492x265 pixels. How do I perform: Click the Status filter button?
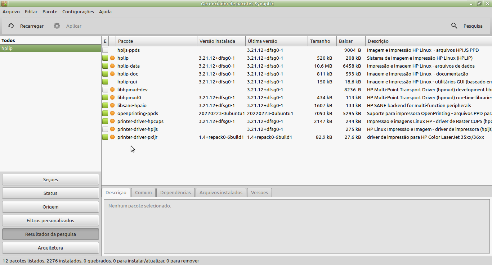(50, 193)
